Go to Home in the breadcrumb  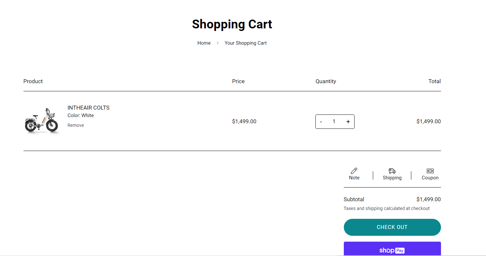[204, 43]
